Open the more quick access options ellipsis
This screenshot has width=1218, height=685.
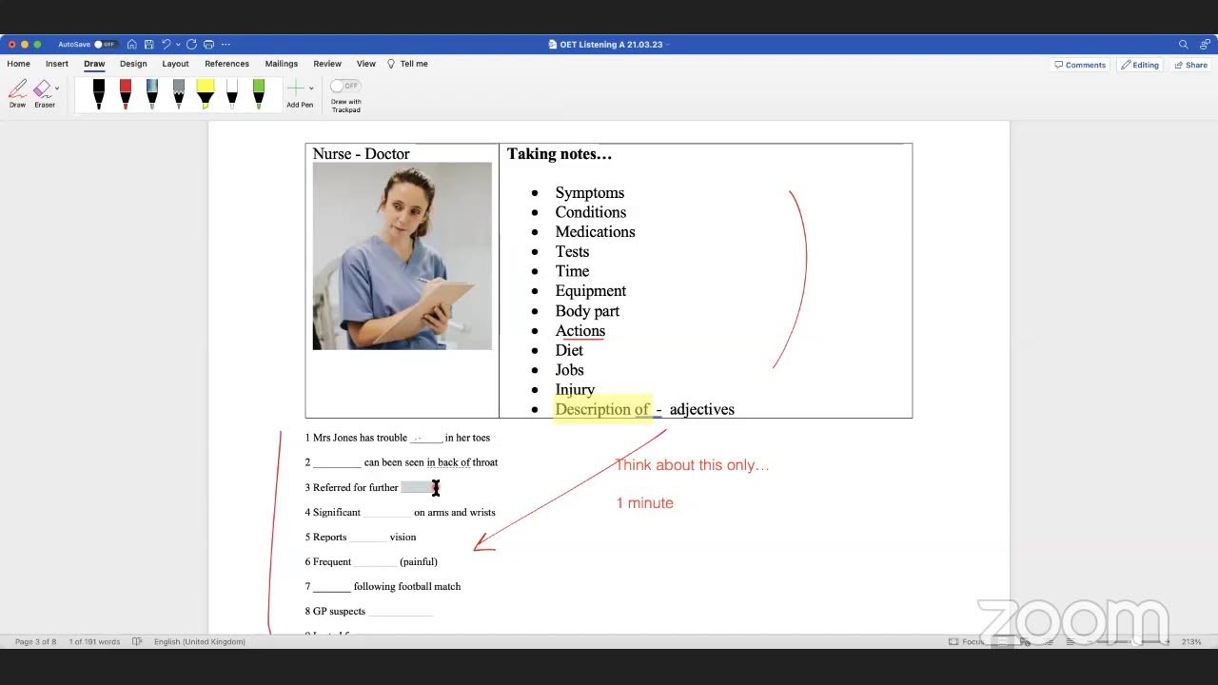click(226, 45)
